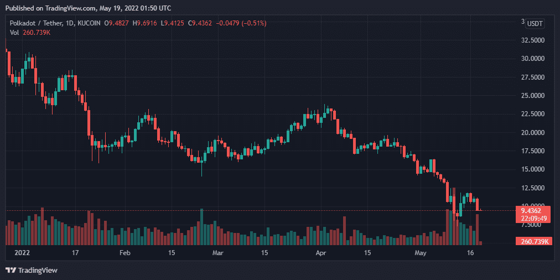Screen dimensions: 560x280
Task: Click the TradingView logo icon
Action: (11, 270)
